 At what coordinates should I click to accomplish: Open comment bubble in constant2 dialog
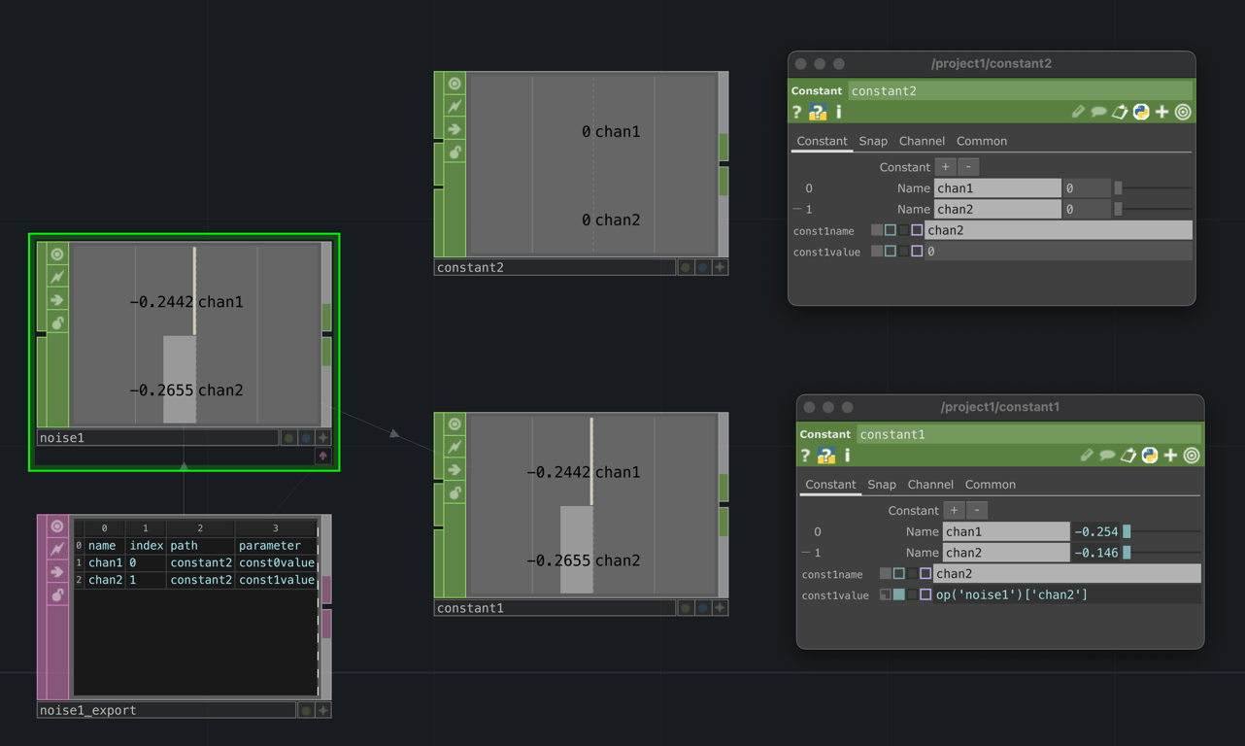[x=1098, y=113]
